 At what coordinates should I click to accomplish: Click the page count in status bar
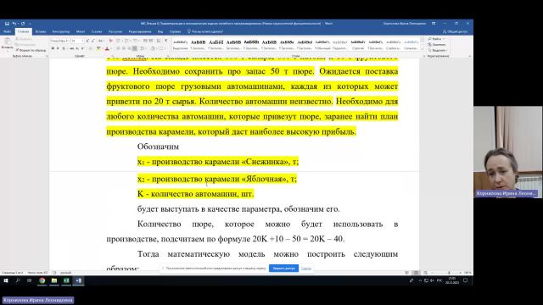tap(12, 273)
